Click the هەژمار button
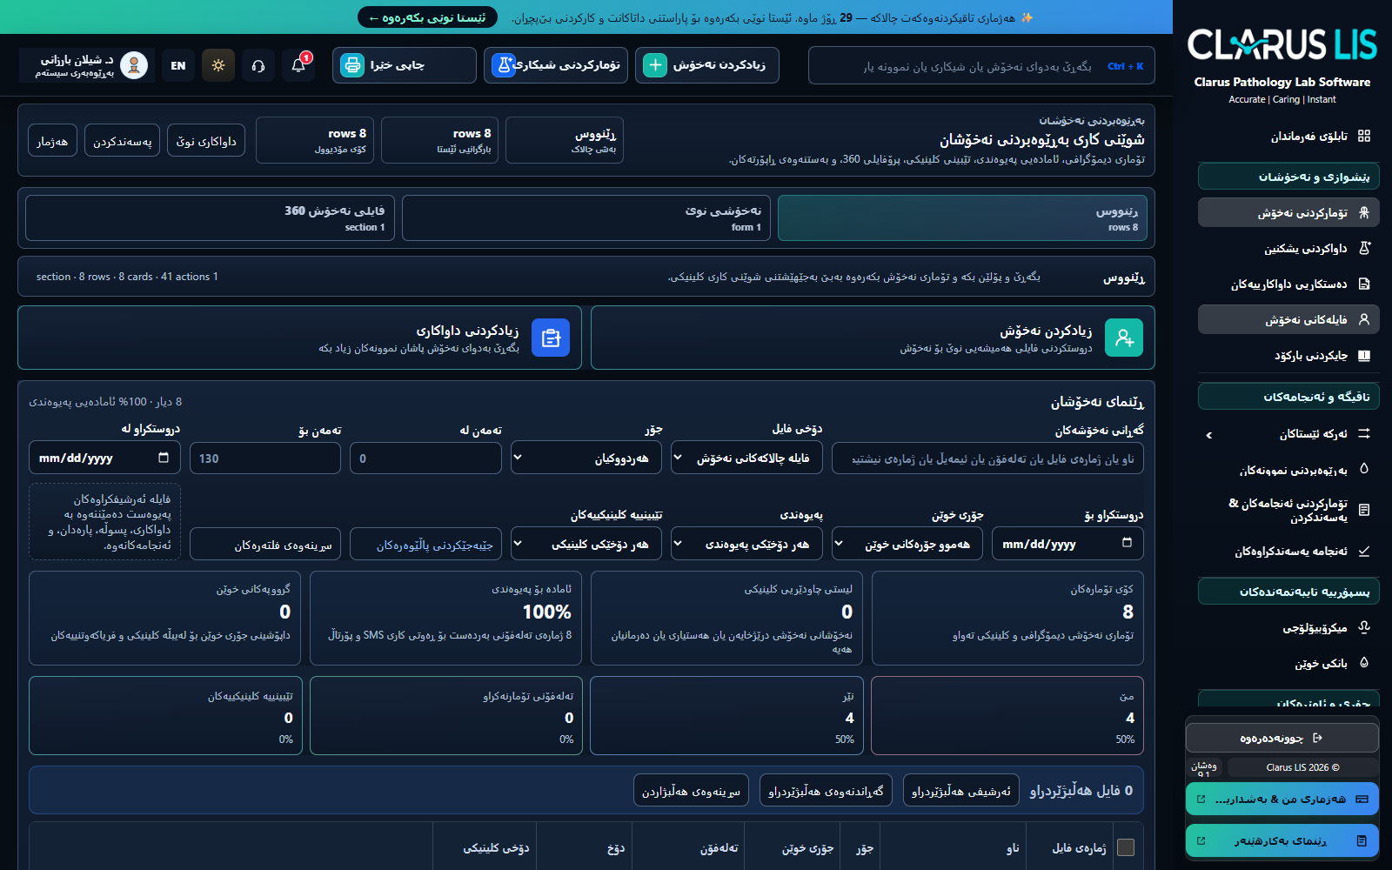This screenshot has width=1392, height=870. coord(52,141)
